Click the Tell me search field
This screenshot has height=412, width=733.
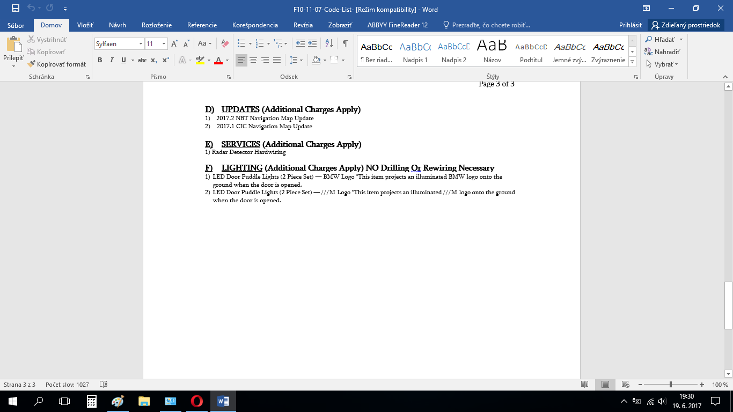486,25
